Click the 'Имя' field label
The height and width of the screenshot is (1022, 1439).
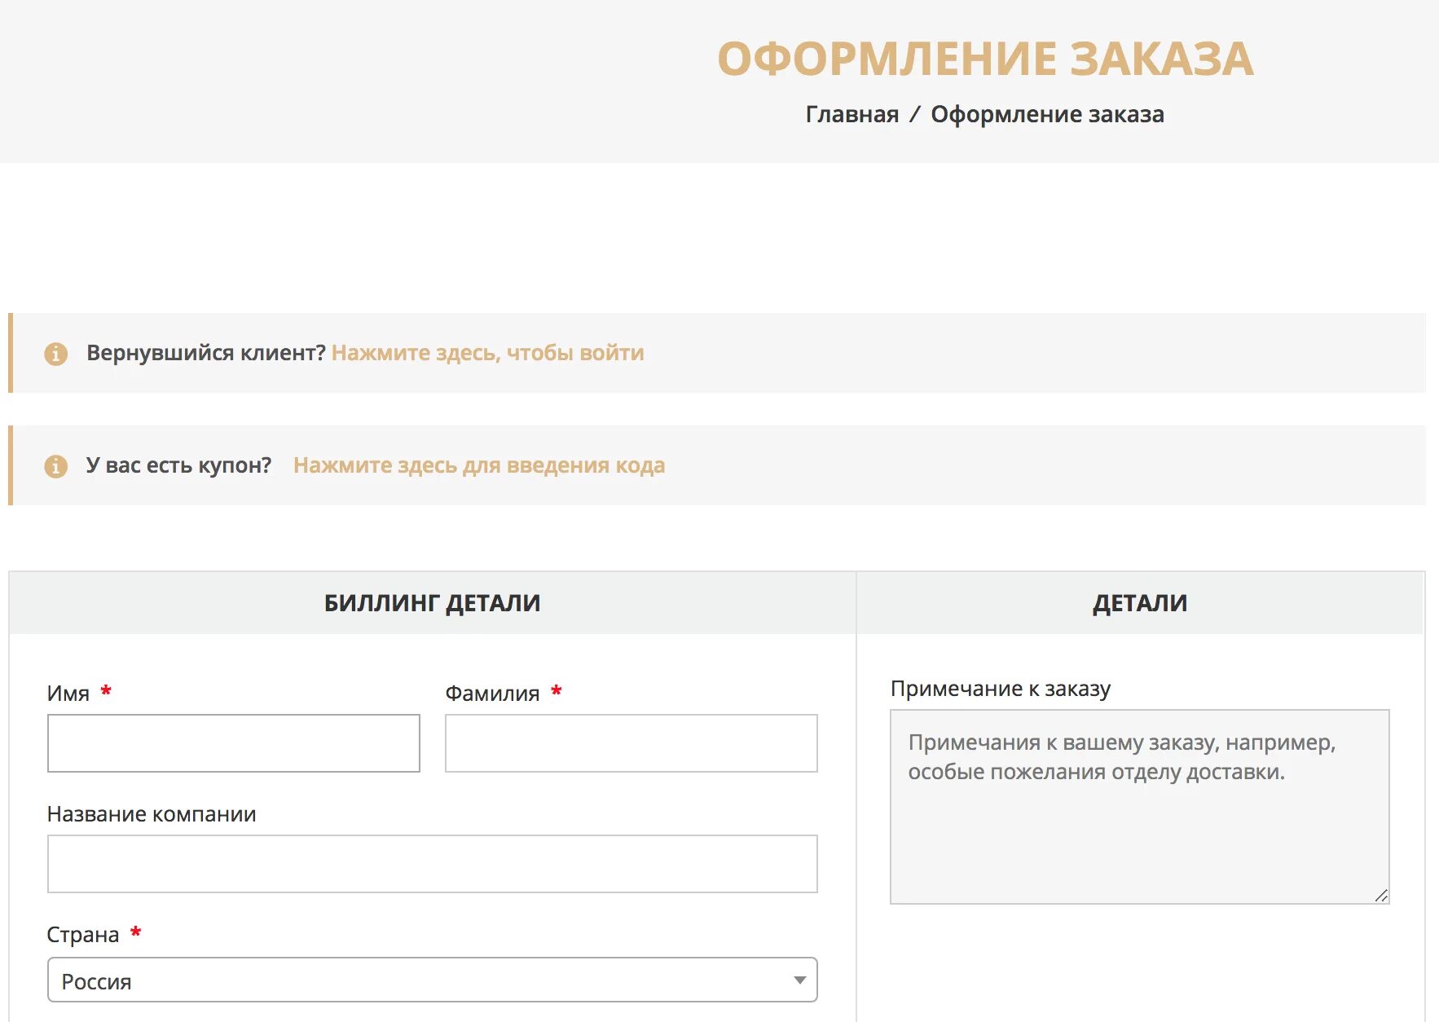(68, 694)
